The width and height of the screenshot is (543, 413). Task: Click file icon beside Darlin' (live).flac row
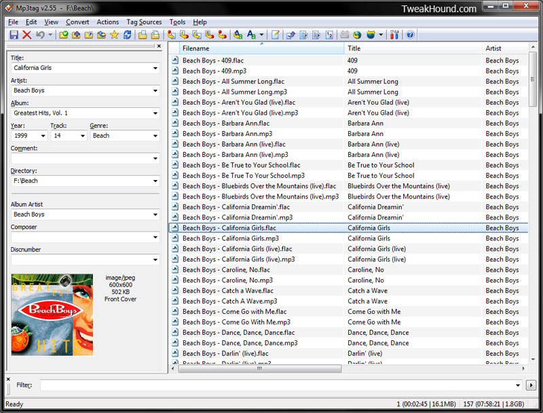coord(175,353)
